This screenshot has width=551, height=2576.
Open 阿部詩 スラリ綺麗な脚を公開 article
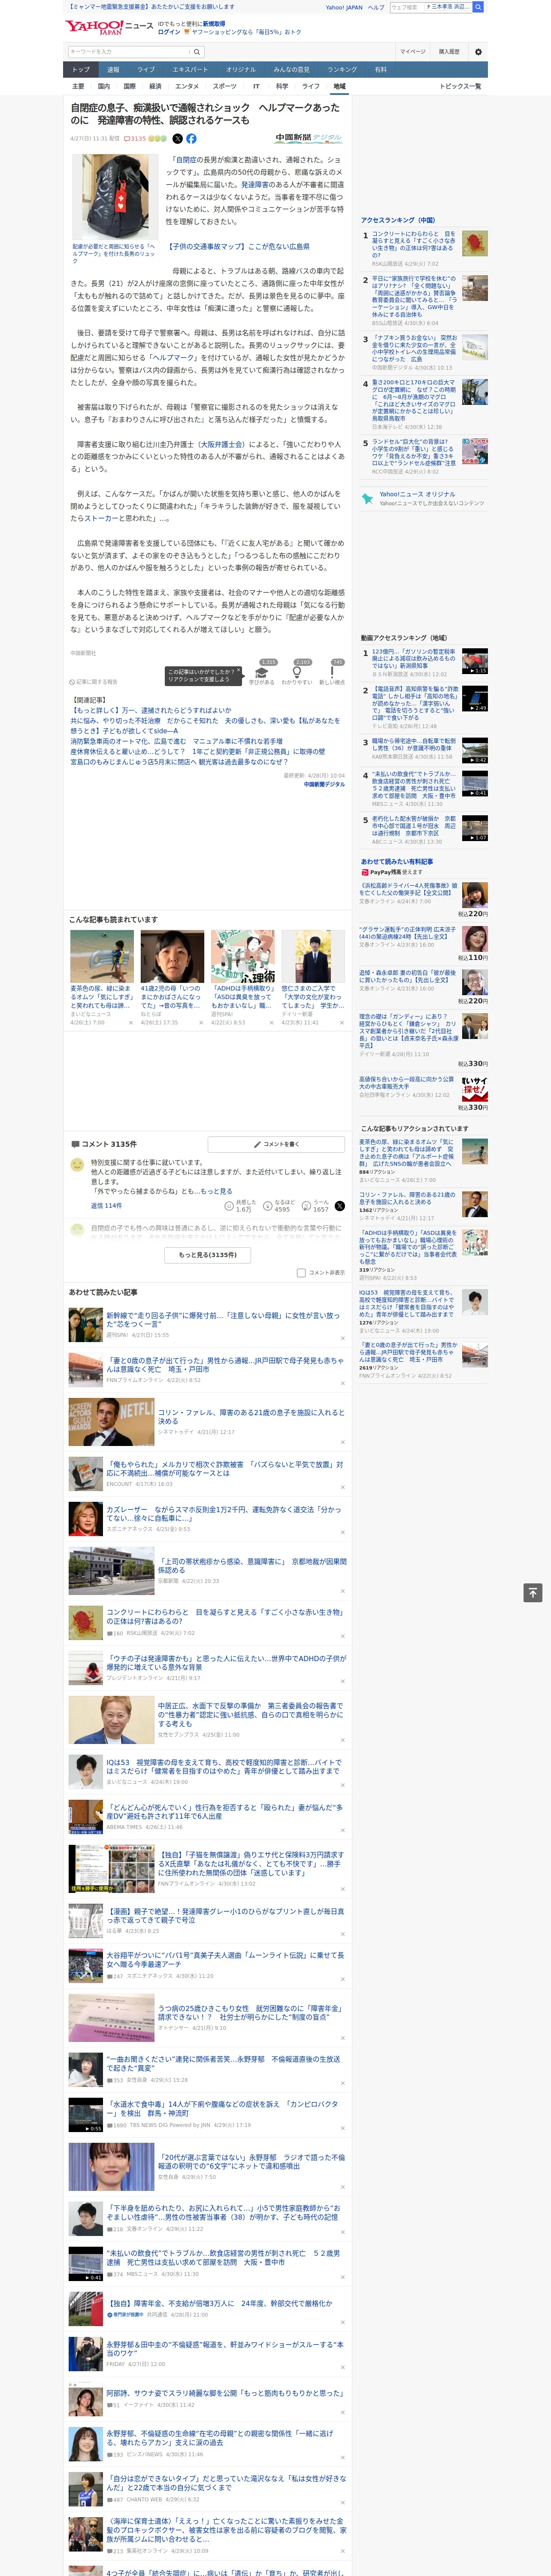coord(224,2393)
